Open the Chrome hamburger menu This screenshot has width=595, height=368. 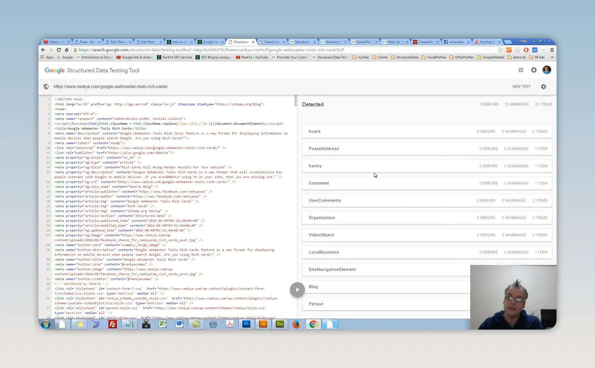(x=552, y=50)
